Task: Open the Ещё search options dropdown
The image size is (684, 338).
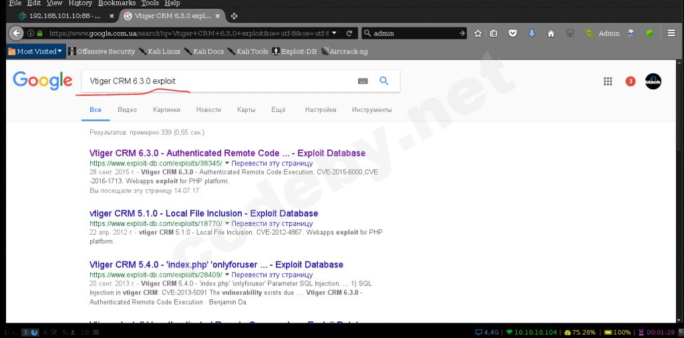Action: 279,110
